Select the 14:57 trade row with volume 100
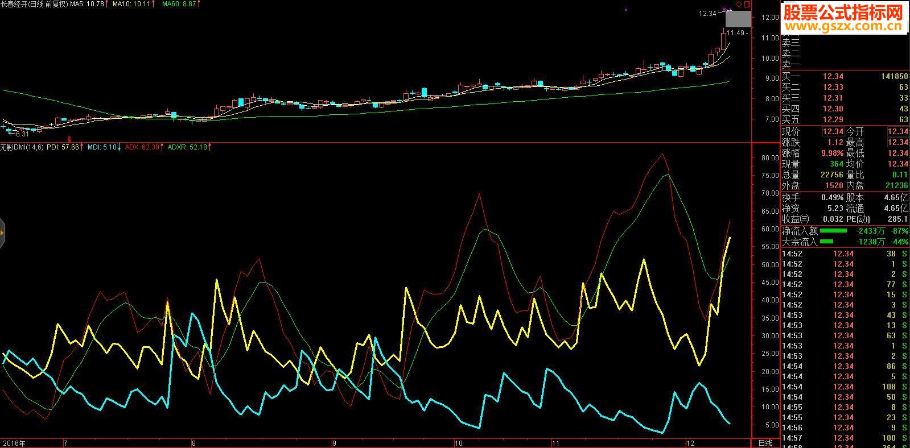This screenshot has width=910, height=448. 845,438
